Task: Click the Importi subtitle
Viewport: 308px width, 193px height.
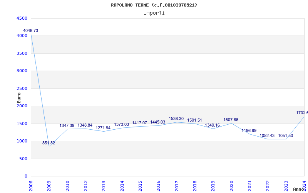Action: coord(154,13)
